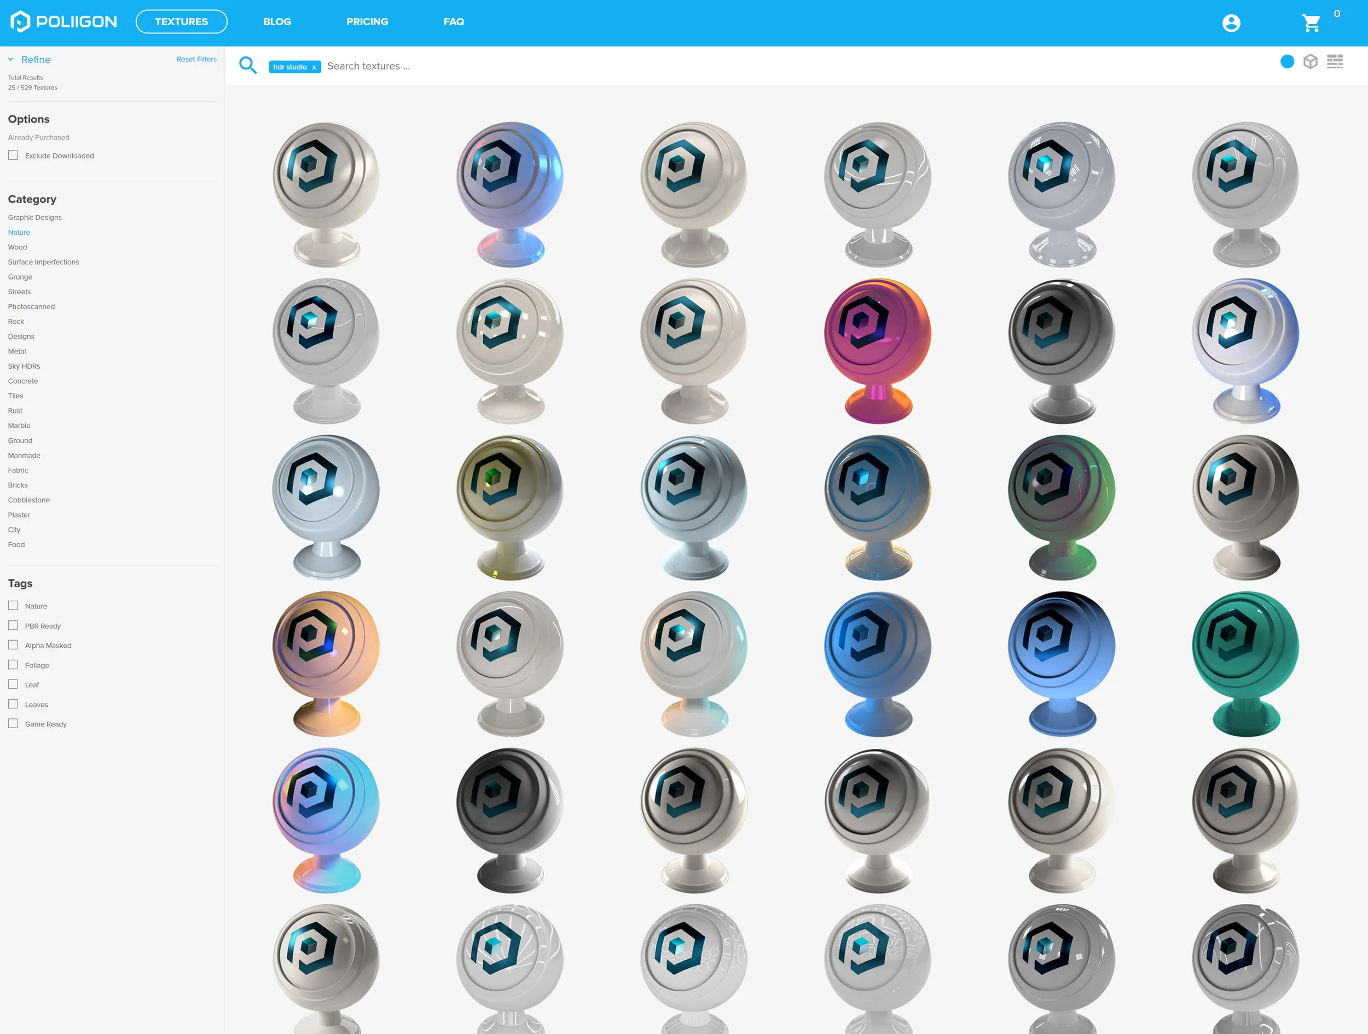
Task: Open the shopping cart icon
Action: coord(1311,23)
